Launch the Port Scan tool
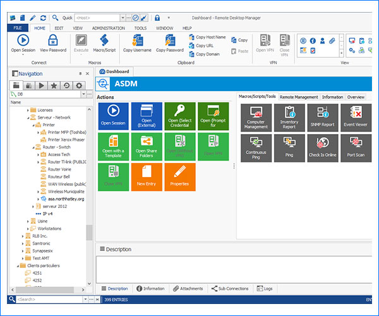Image resolution: width=379 pixels, height=316 pixels. pyautogui.click(x=355, y=148)
